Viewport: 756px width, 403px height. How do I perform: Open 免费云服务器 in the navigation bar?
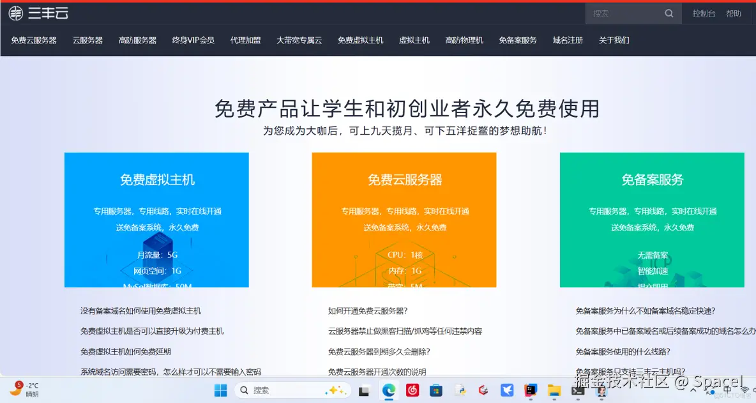(34, 40)
